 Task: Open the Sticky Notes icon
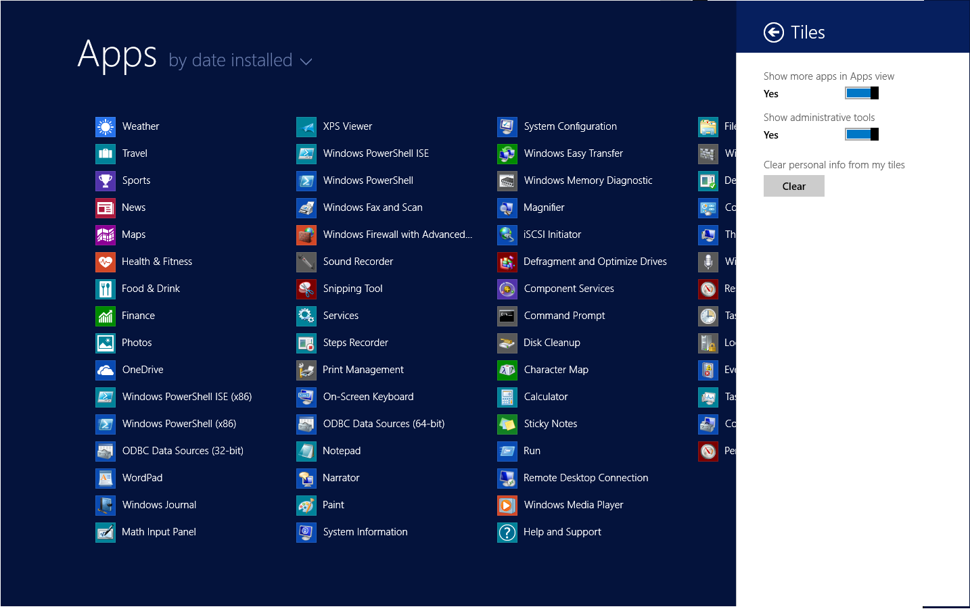(507, 424)
